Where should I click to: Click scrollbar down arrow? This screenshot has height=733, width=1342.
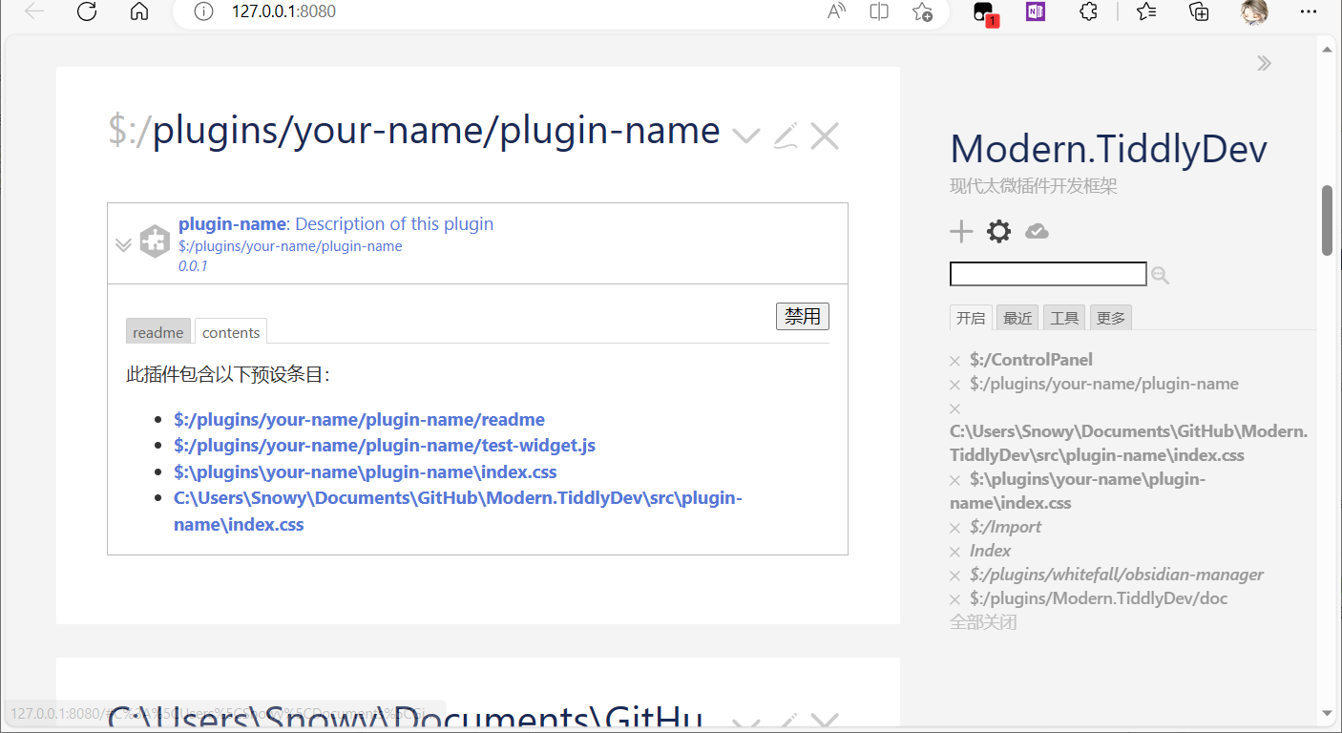[1327, 712]
